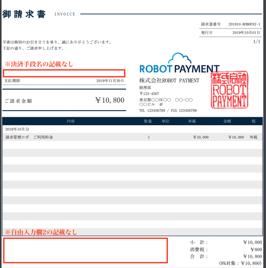The image size is (266, 268).
Task: Click the INVOICE subtitle text
Action: [65, 14]
